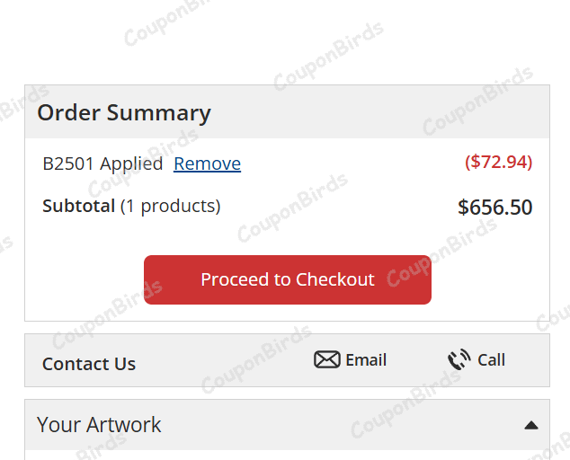
Task: Click the envelope Email icon
Action: (x=326, y=360)
